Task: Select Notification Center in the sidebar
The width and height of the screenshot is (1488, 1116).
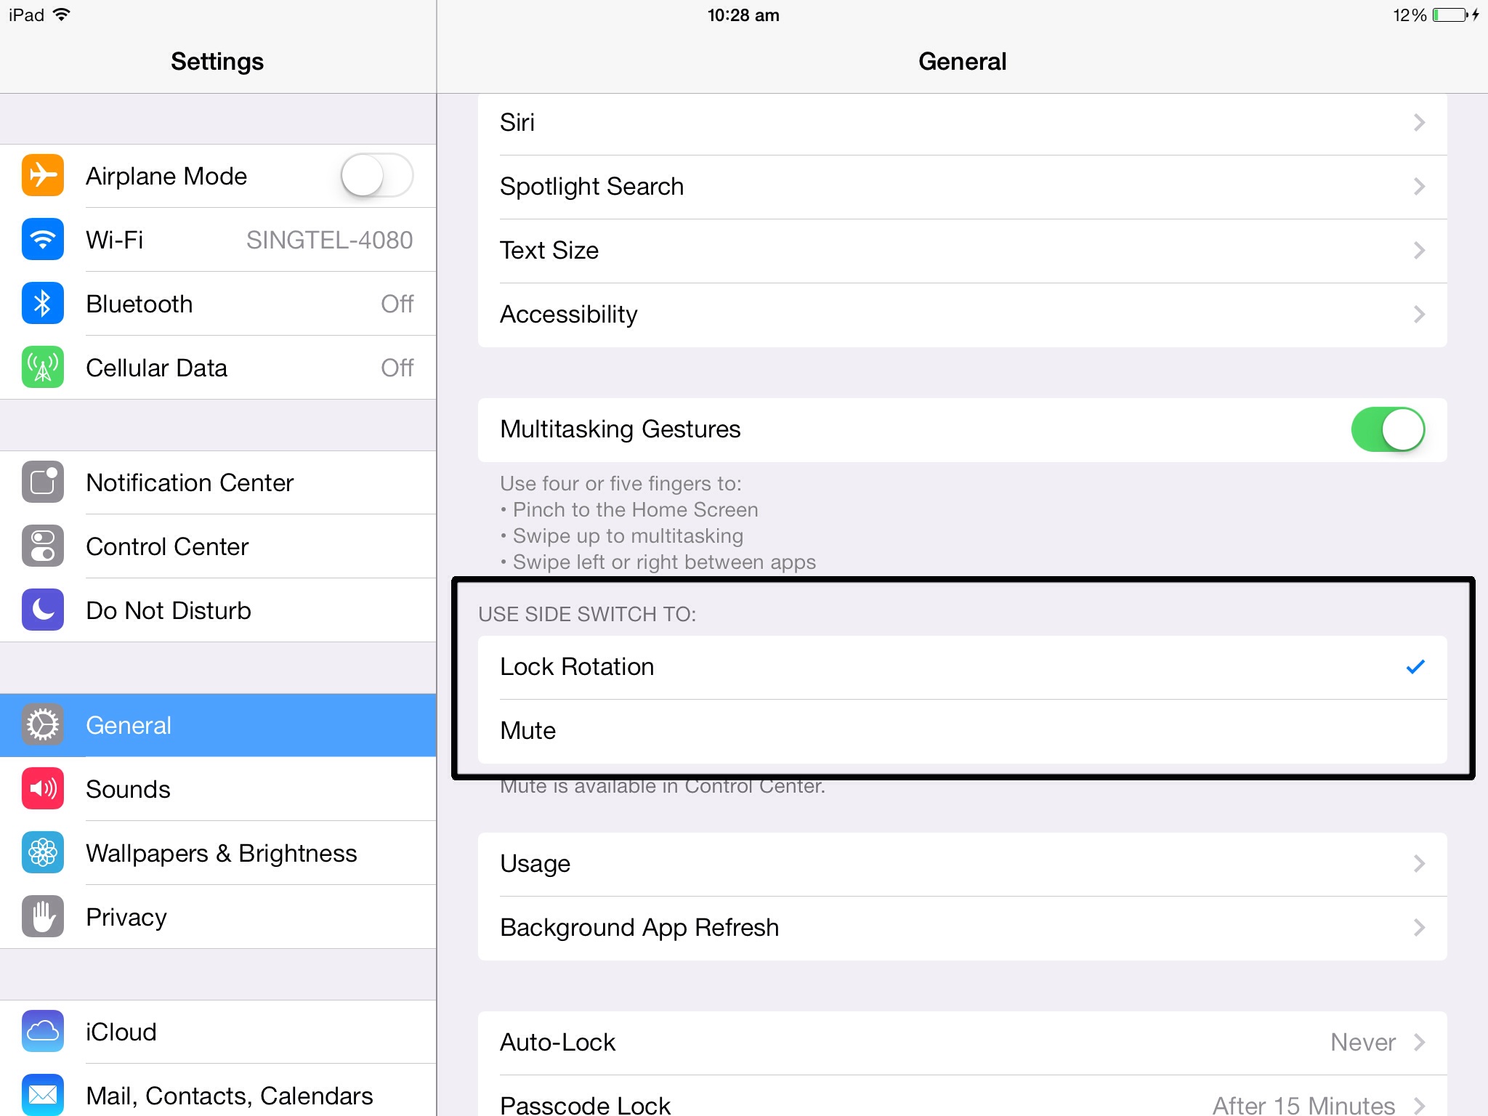Action: (x=190, y=482)
